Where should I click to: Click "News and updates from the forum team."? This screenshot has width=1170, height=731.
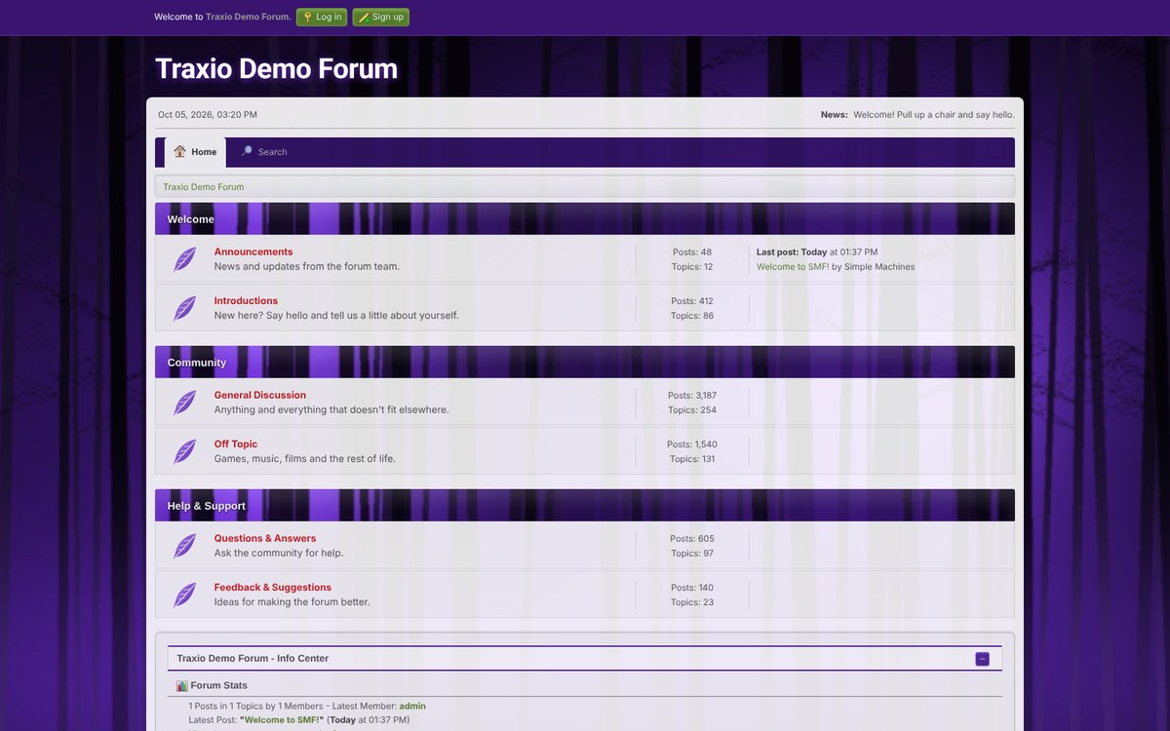(x=307, y=266)
